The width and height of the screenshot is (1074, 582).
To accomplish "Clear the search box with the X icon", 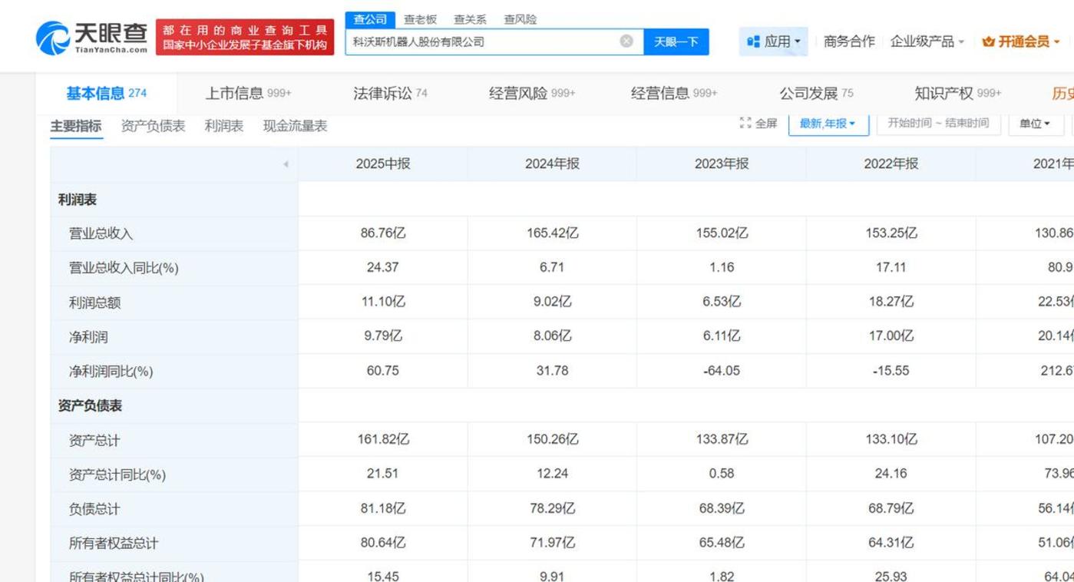I will [x=626, y=41].
